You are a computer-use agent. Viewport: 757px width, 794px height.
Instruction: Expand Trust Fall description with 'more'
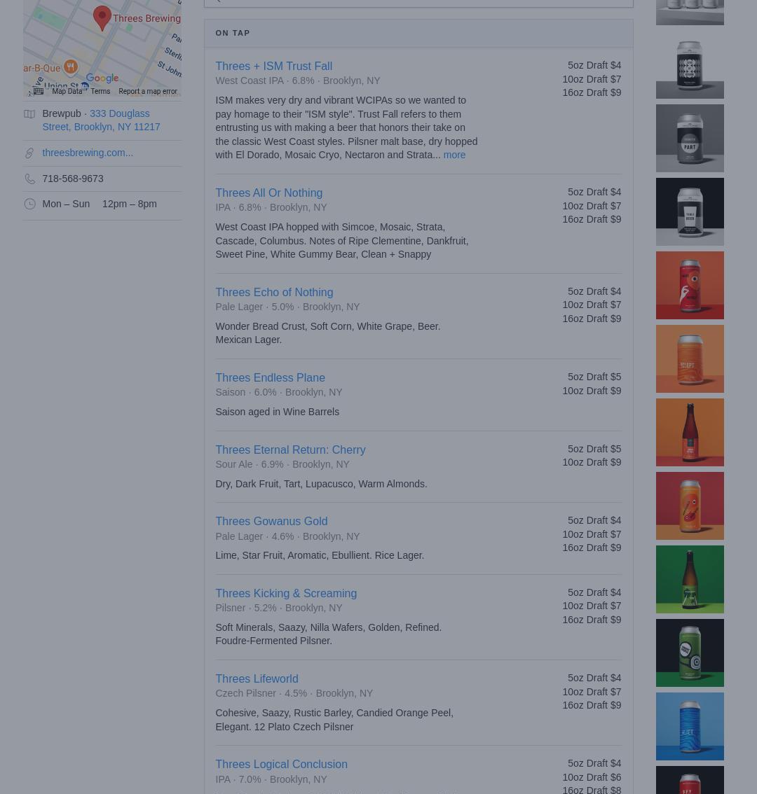454,155
